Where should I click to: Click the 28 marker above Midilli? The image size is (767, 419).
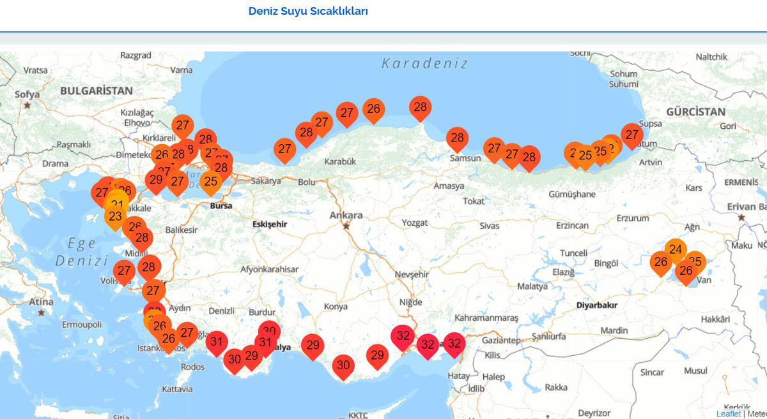142,239
